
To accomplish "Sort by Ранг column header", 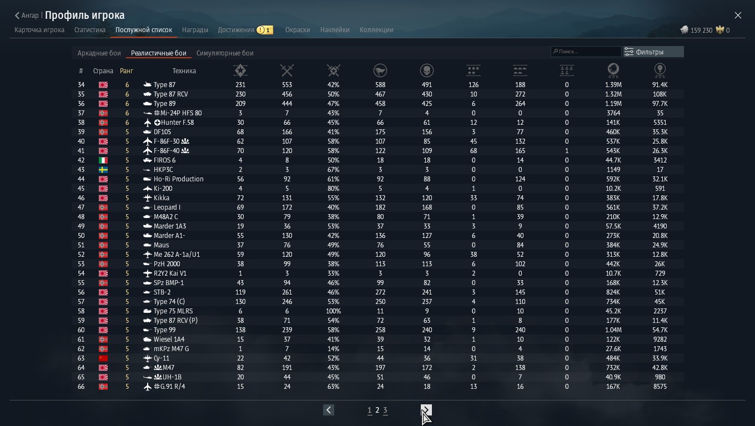I will tap(127, 71).
